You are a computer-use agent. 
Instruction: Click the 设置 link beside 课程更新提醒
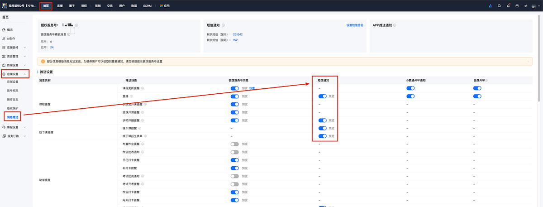click(x=252, y=88)
